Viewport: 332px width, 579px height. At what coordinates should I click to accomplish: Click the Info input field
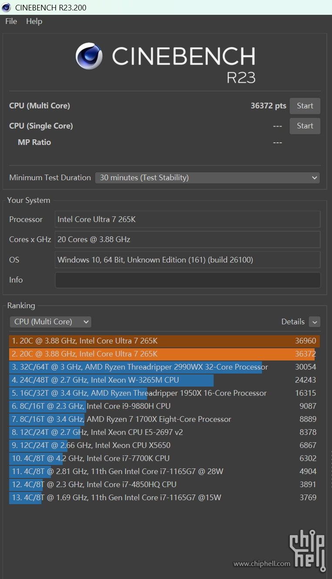tap(188, 280)
